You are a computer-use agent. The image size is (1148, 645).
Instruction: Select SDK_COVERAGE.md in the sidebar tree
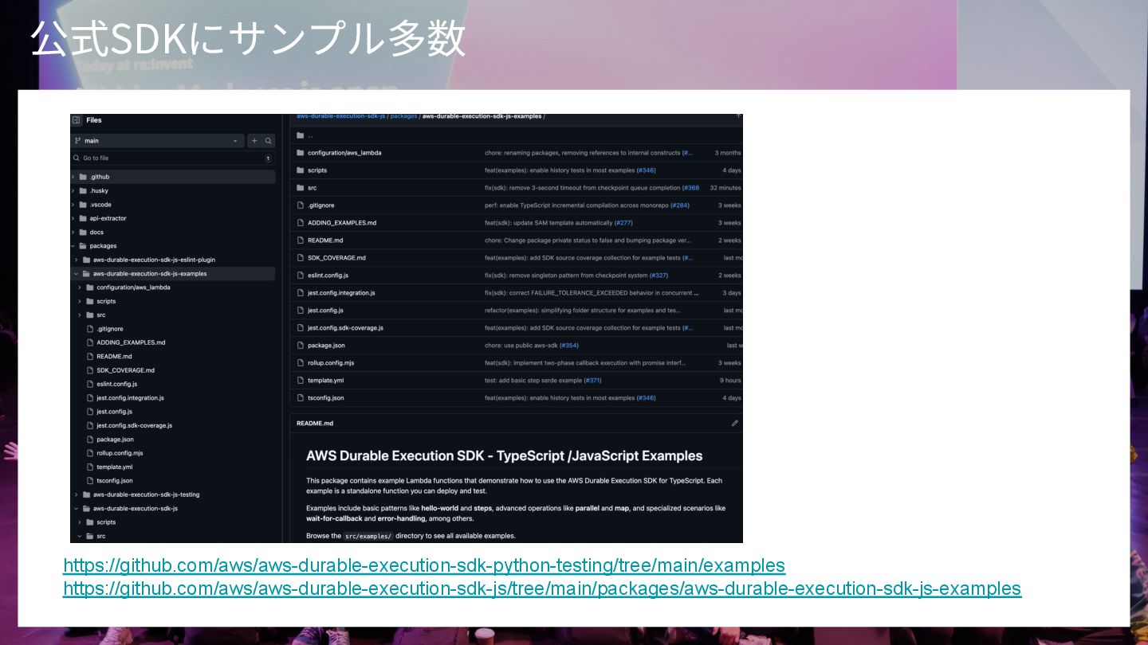click(x=125, y=370)
